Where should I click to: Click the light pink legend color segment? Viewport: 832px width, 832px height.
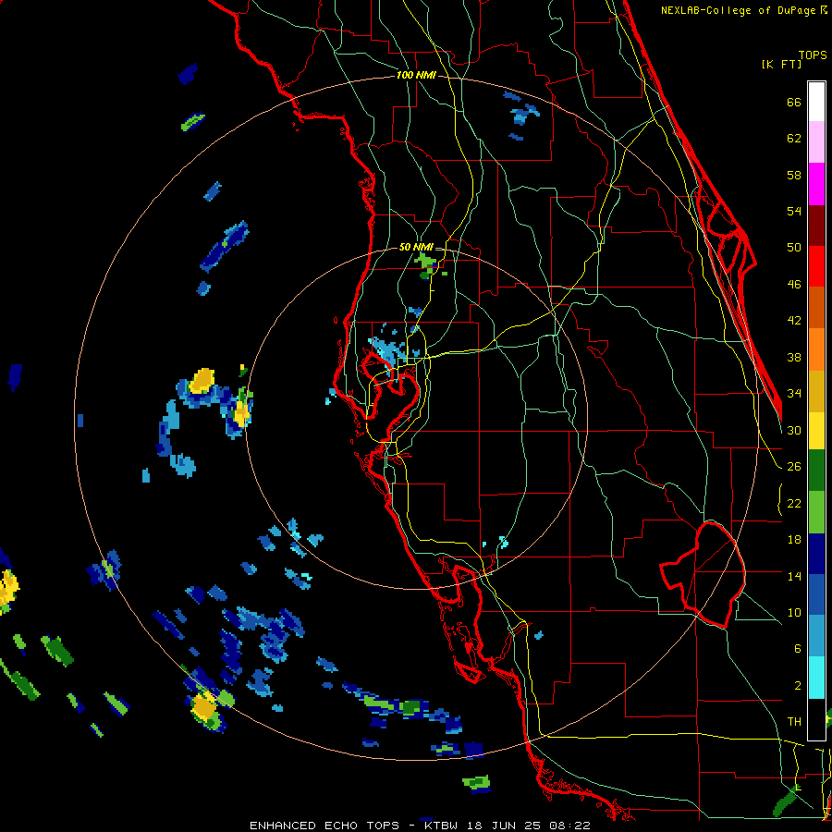816,142
